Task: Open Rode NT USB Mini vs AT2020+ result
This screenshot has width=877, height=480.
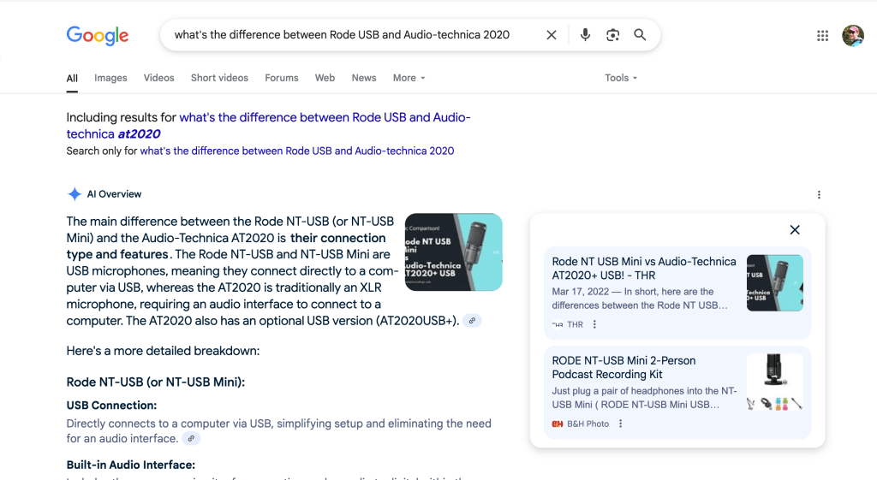Action: [x=643, y=268]
